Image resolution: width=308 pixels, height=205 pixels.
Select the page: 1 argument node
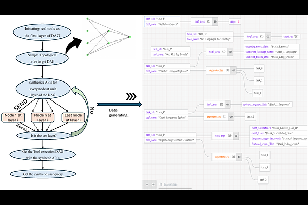point(235,22)
